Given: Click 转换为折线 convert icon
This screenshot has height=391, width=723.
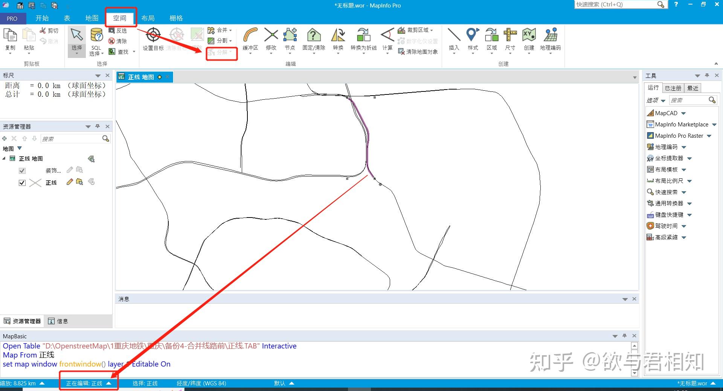Looking at the screenshot, I should click(363, 35).
